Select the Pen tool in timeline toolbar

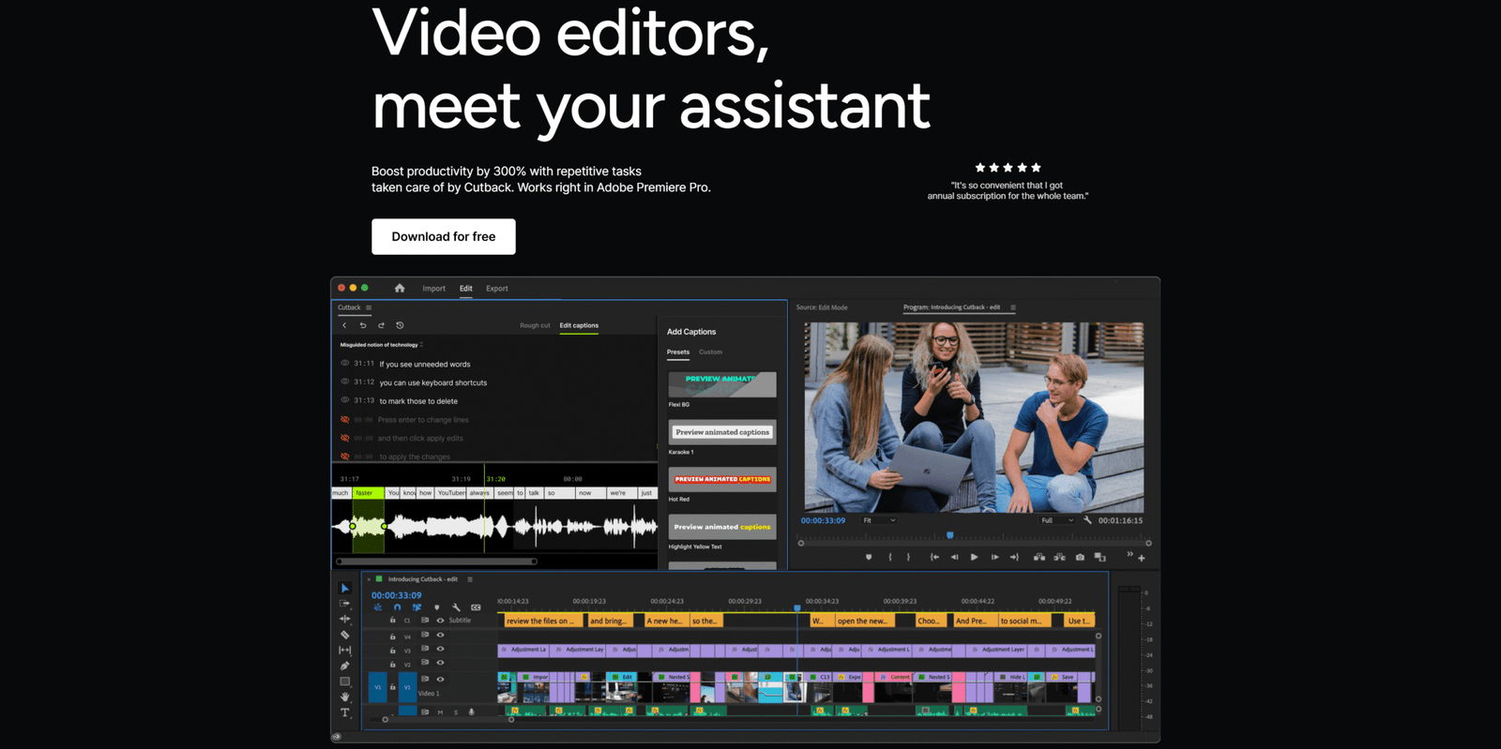[x=344, y=666]
